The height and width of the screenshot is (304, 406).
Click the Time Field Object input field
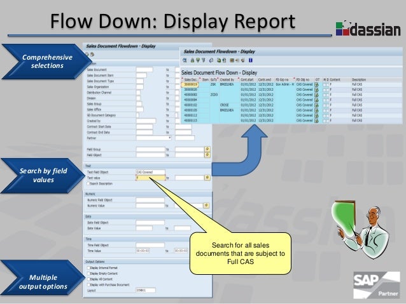point(150,245)
